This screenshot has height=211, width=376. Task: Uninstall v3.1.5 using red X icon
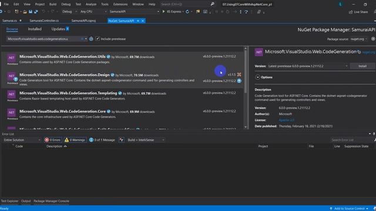coord(239,74)
